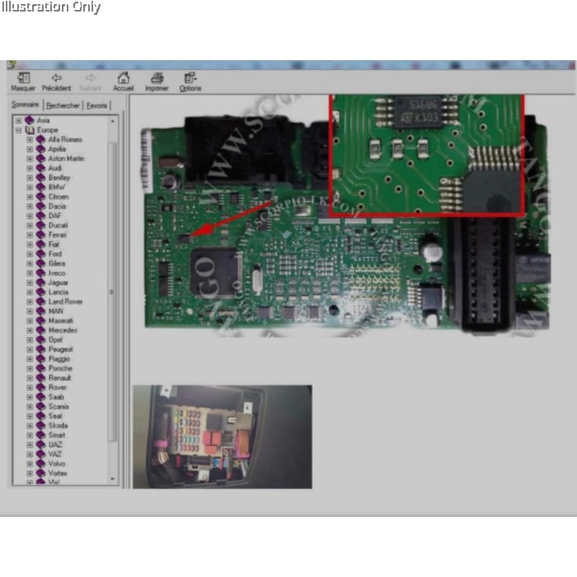Go back with the Précédent arrow icon
The image size is (577, 577).
coord(57,78)
